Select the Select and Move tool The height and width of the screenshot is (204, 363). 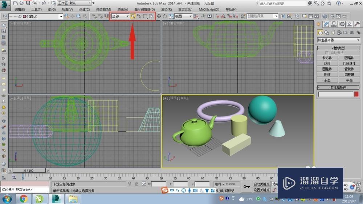point(159,16)
